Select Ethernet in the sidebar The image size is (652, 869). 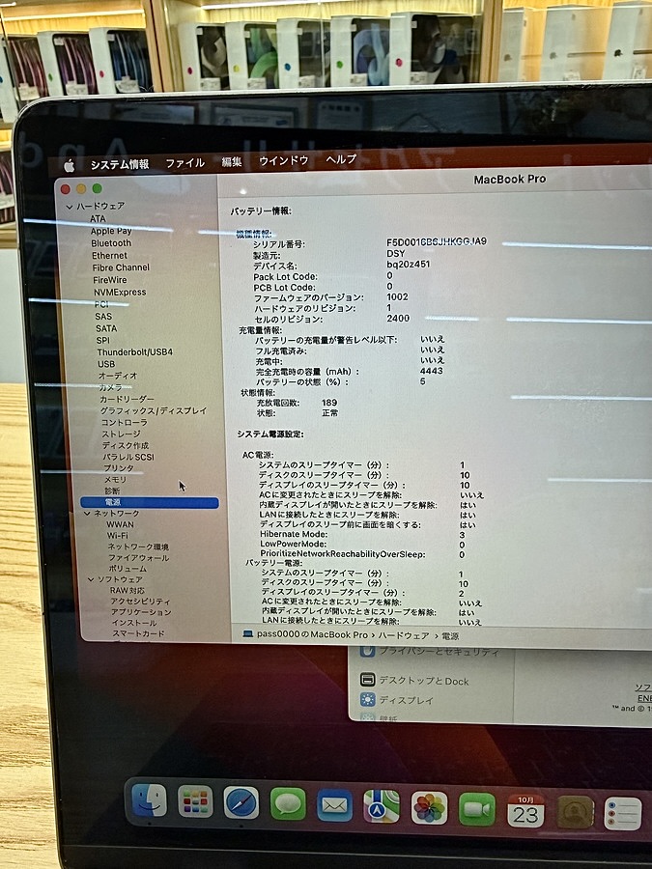(x=109, y=256)
